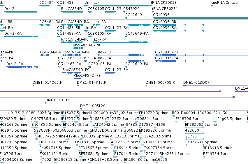Click the DME1-014K12.R BAC end label
248x164 pixels.
click(92, 83)
